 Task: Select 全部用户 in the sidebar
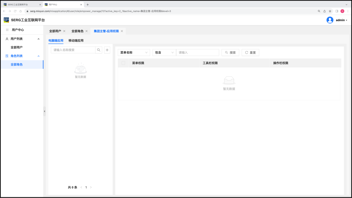(x=16, y=48)
